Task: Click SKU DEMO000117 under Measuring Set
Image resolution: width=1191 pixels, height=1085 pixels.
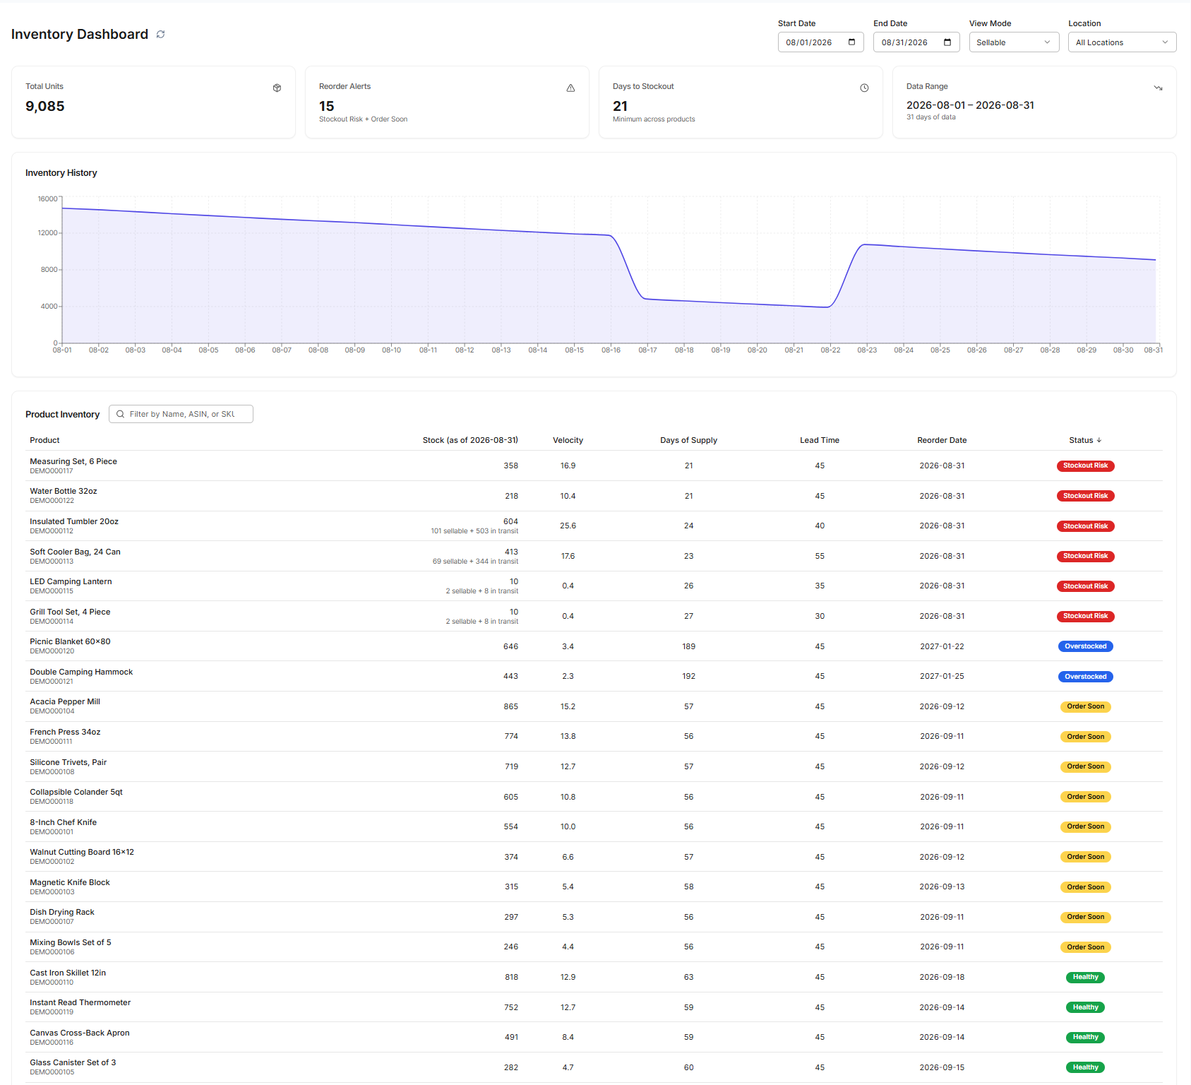Action: click(x=52, y=471)
